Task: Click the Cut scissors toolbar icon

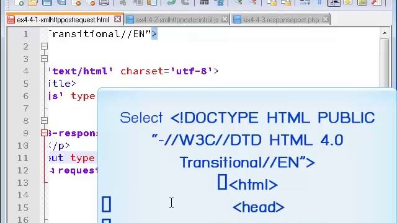Action: tap(123, 2)
